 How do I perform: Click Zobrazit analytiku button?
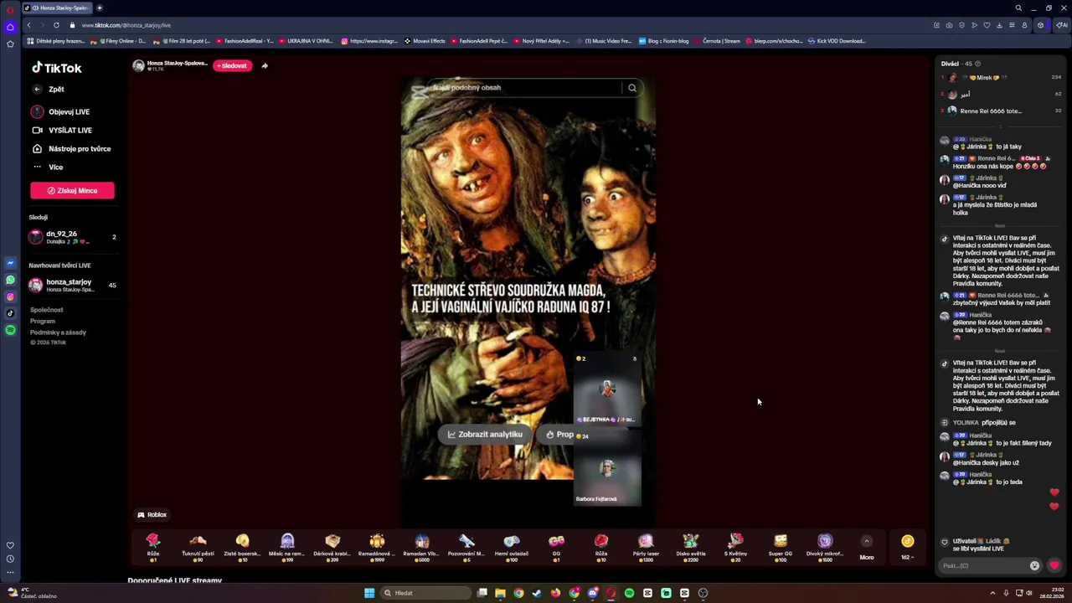tap(485, 434)
